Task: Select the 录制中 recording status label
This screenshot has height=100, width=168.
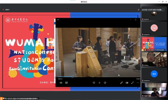Action: pyautogui.click(x=7, y=10)
